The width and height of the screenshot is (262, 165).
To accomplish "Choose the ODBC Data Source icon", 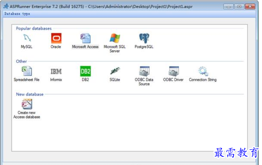I will [144, 71].
